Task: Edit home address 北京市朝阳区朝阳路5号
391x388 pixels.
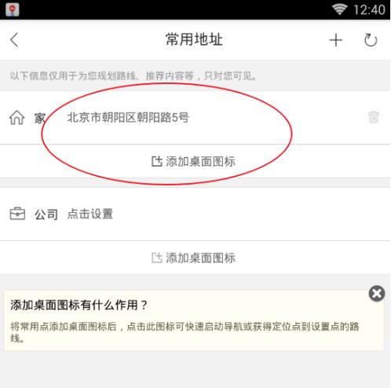Action: click(128, 117)
